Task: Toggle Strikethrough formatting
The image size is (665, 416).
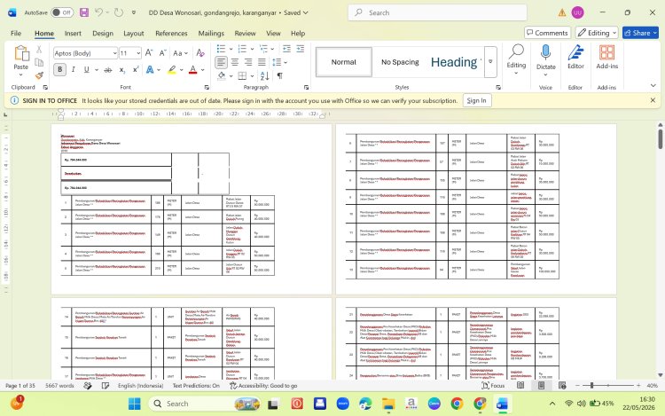Action: (x=108, y=69)
